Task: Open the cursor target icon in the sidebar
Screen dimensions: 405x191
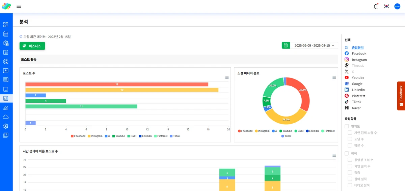Action: pos(6,61)
